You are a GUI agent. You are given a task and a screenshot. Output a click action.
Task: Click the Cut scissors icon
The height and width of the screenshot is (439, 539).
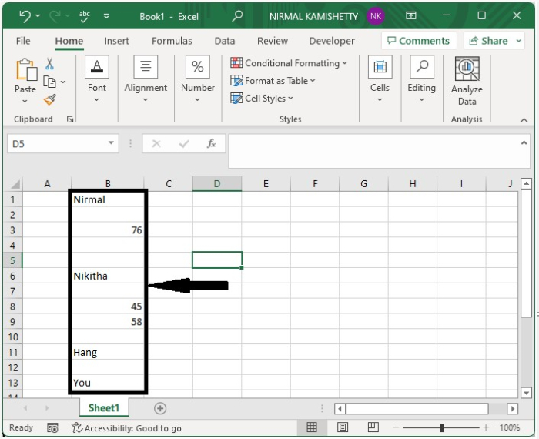coord(49,64)
